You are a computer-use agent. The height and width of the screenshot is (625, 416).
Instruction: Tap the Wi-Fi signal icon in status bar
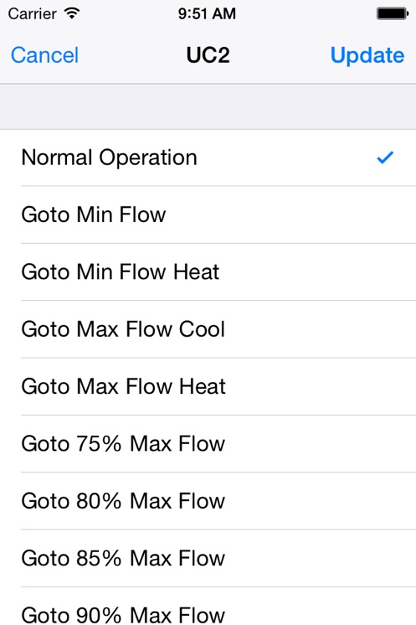click(72, 13)
